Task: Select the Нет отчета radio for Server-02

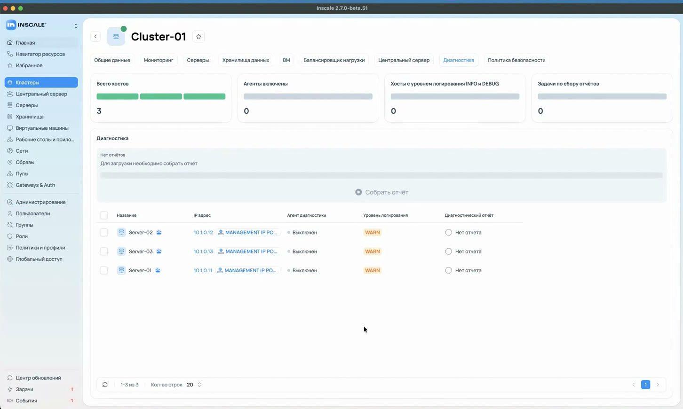Action: click(448, 232)
